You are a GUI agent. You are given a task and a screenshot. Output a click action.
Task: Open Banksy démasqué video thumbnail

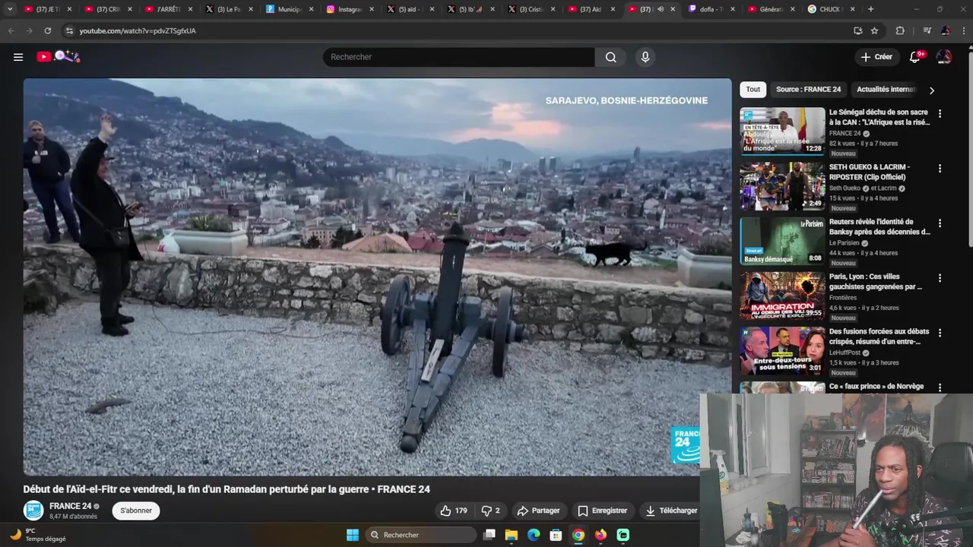782,241
